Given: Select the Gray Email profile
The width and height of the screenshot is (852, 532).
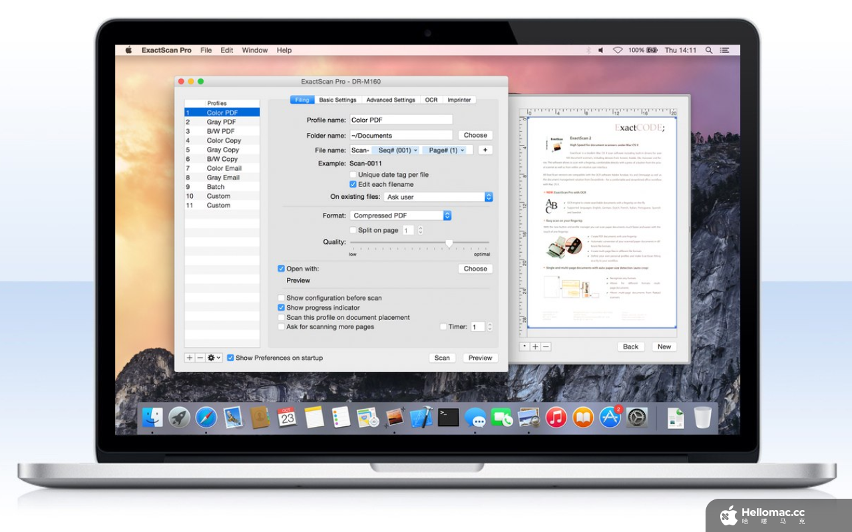Looking at the screenshot, I should (x=222, y=178).
